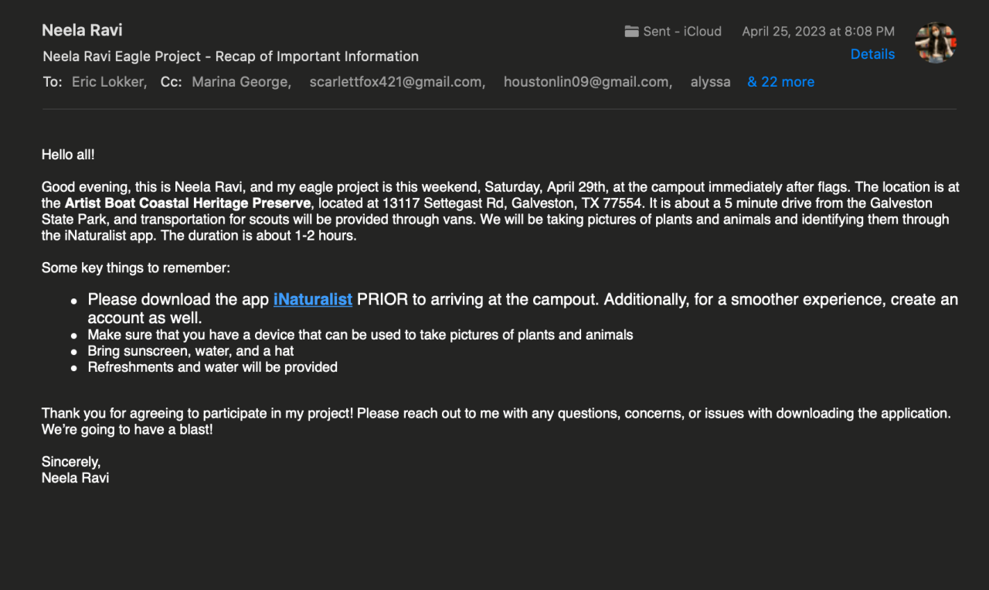Select recipient Eric Lokker in the To field
Viewport: 989px width, 590px height.
(x=107, y=82)
